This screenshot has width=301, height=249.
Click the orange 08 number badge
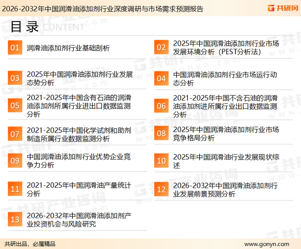point(161,133)
